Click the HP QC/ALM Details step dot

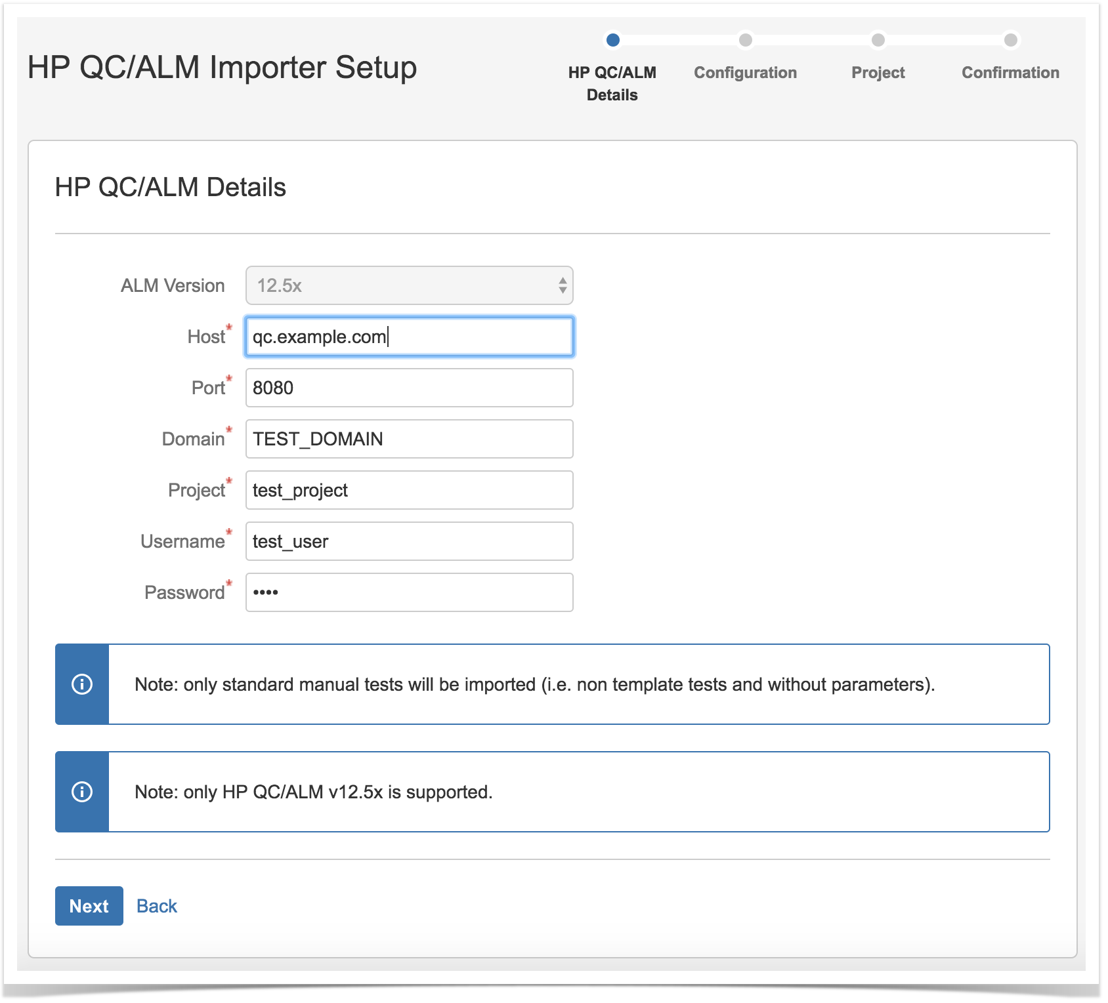[613, 40]
